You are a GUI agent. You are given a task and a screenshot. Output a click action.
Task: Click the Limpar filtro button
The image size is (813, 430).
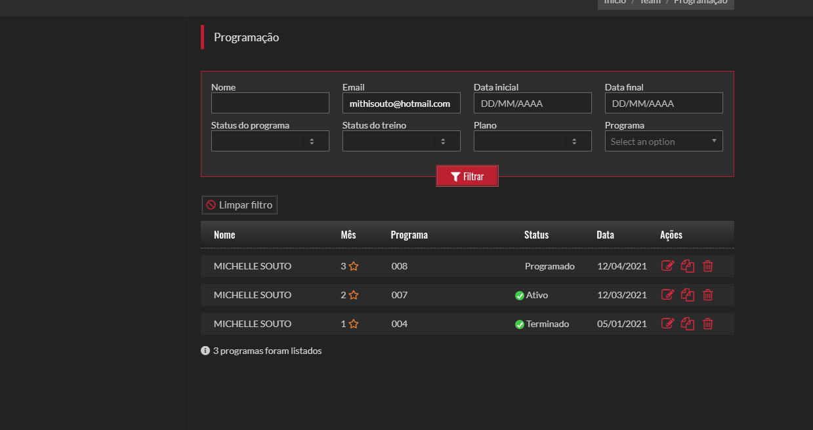[240, 205]
